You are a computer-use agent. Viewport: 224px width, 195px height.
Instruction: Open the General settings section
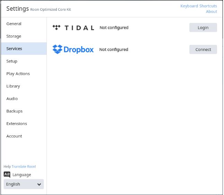[24, 24]
